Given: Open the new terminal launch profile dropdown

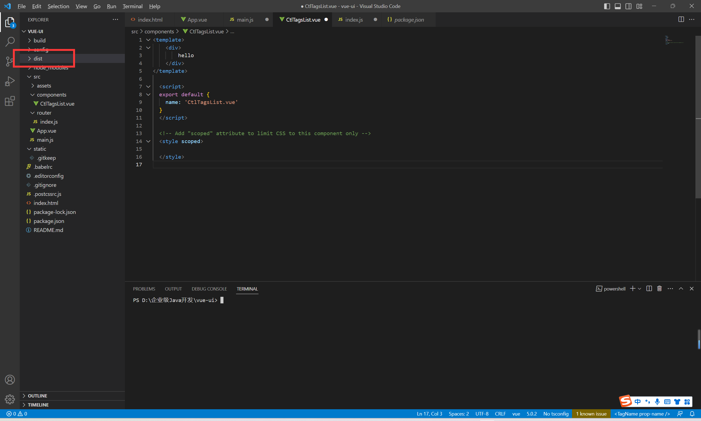Looking at the screenshot, I should [x=639, y=289].
